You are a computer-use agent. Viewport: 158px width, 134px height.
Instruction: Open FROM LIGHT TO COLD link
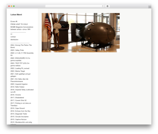pyautogui.click(x=19, y=24)
